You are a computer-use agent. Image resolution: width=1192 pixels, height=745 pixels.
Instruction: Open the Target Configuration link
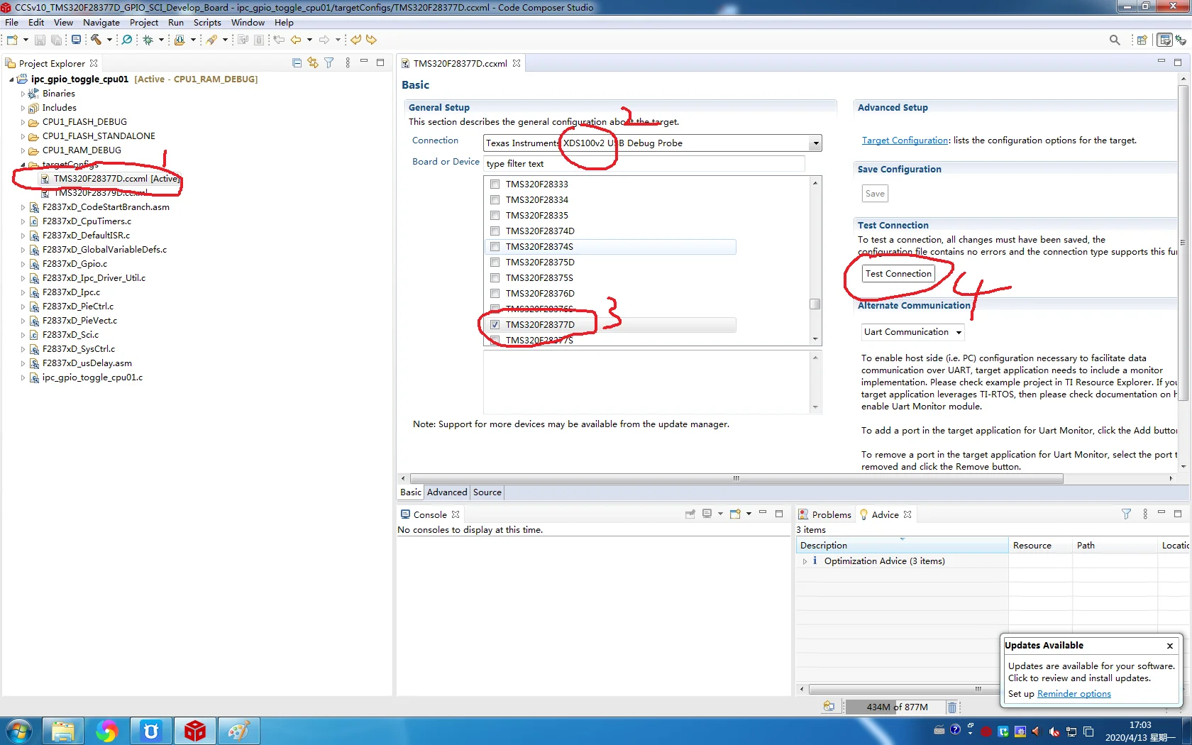click(x=905, y=140)
